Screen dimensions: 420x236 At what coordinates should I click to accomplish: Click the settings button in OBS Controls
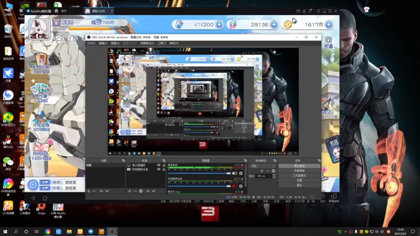(299, 180)
